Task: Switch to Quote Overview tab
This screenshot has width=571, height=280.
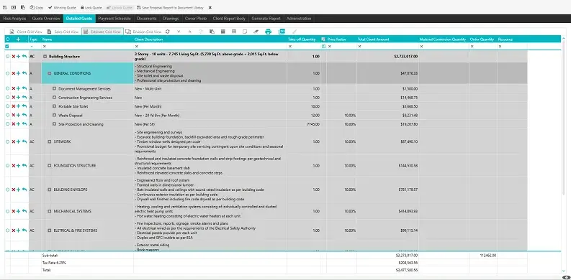Action: click(46, 19)
